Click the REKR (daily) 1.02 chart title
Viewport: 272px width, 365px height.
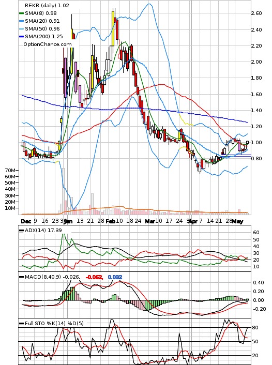click(47, 5)
